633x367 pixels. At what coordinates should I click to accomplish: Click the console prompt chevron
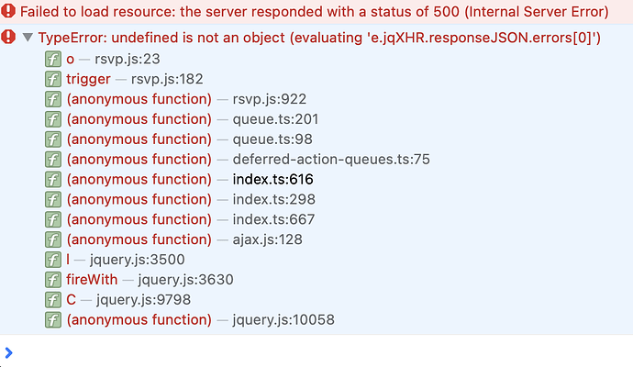tap(8, 352)
